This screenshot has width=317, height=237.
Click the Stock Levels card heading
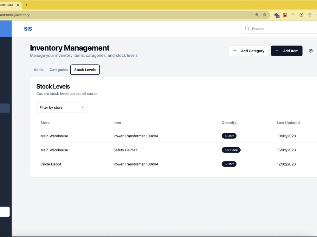53,87
